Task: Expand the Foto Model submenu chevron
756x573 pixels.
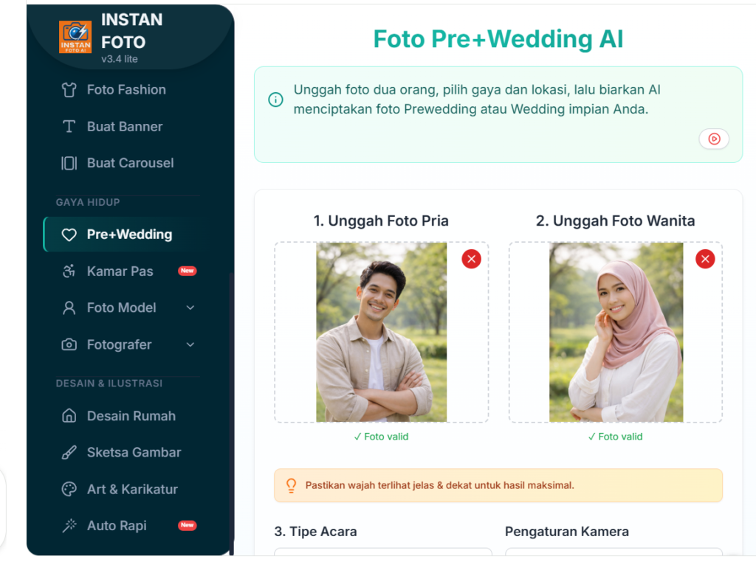Action: coord(190,308)
